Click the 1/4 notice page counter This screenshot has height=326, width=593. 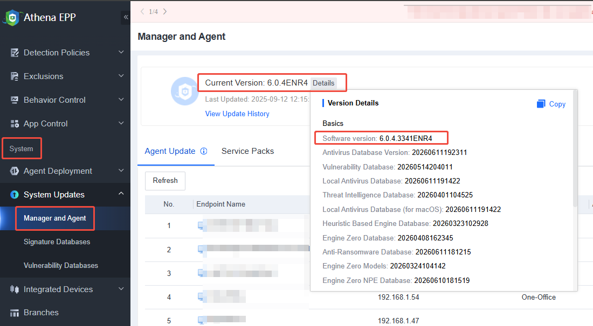point(154,12)
